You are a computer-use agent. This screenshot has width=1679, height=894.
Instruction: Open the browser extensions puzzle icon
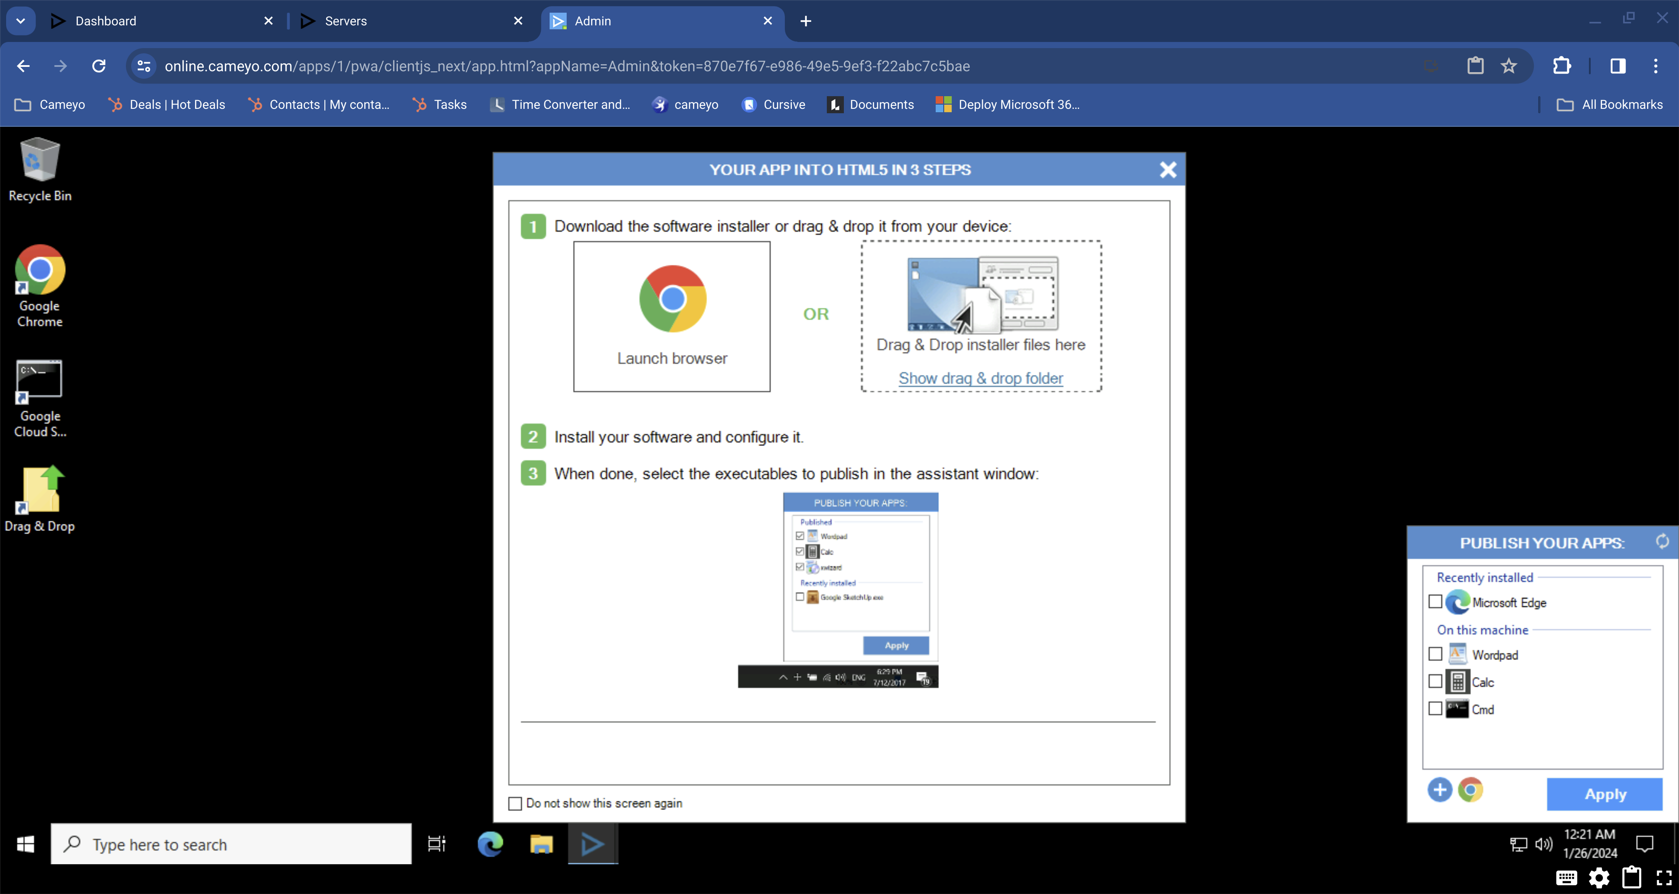(1562, 66)
